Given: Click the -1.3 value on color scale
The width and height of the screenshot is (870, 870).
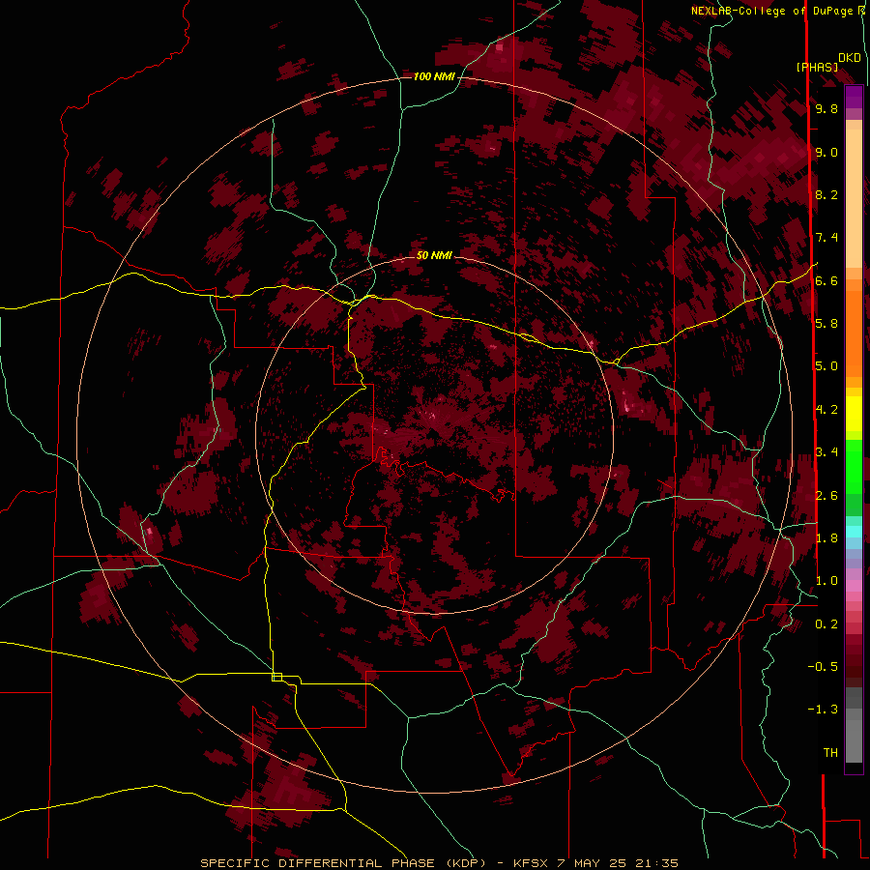Looking at the screenshot, I should pos(823,710).
